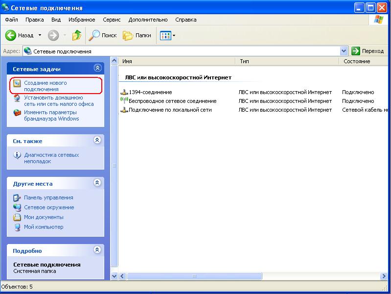Click the local network connection icon
The width and height of the screenshot is (391, 294).
(x=124, y=110)
